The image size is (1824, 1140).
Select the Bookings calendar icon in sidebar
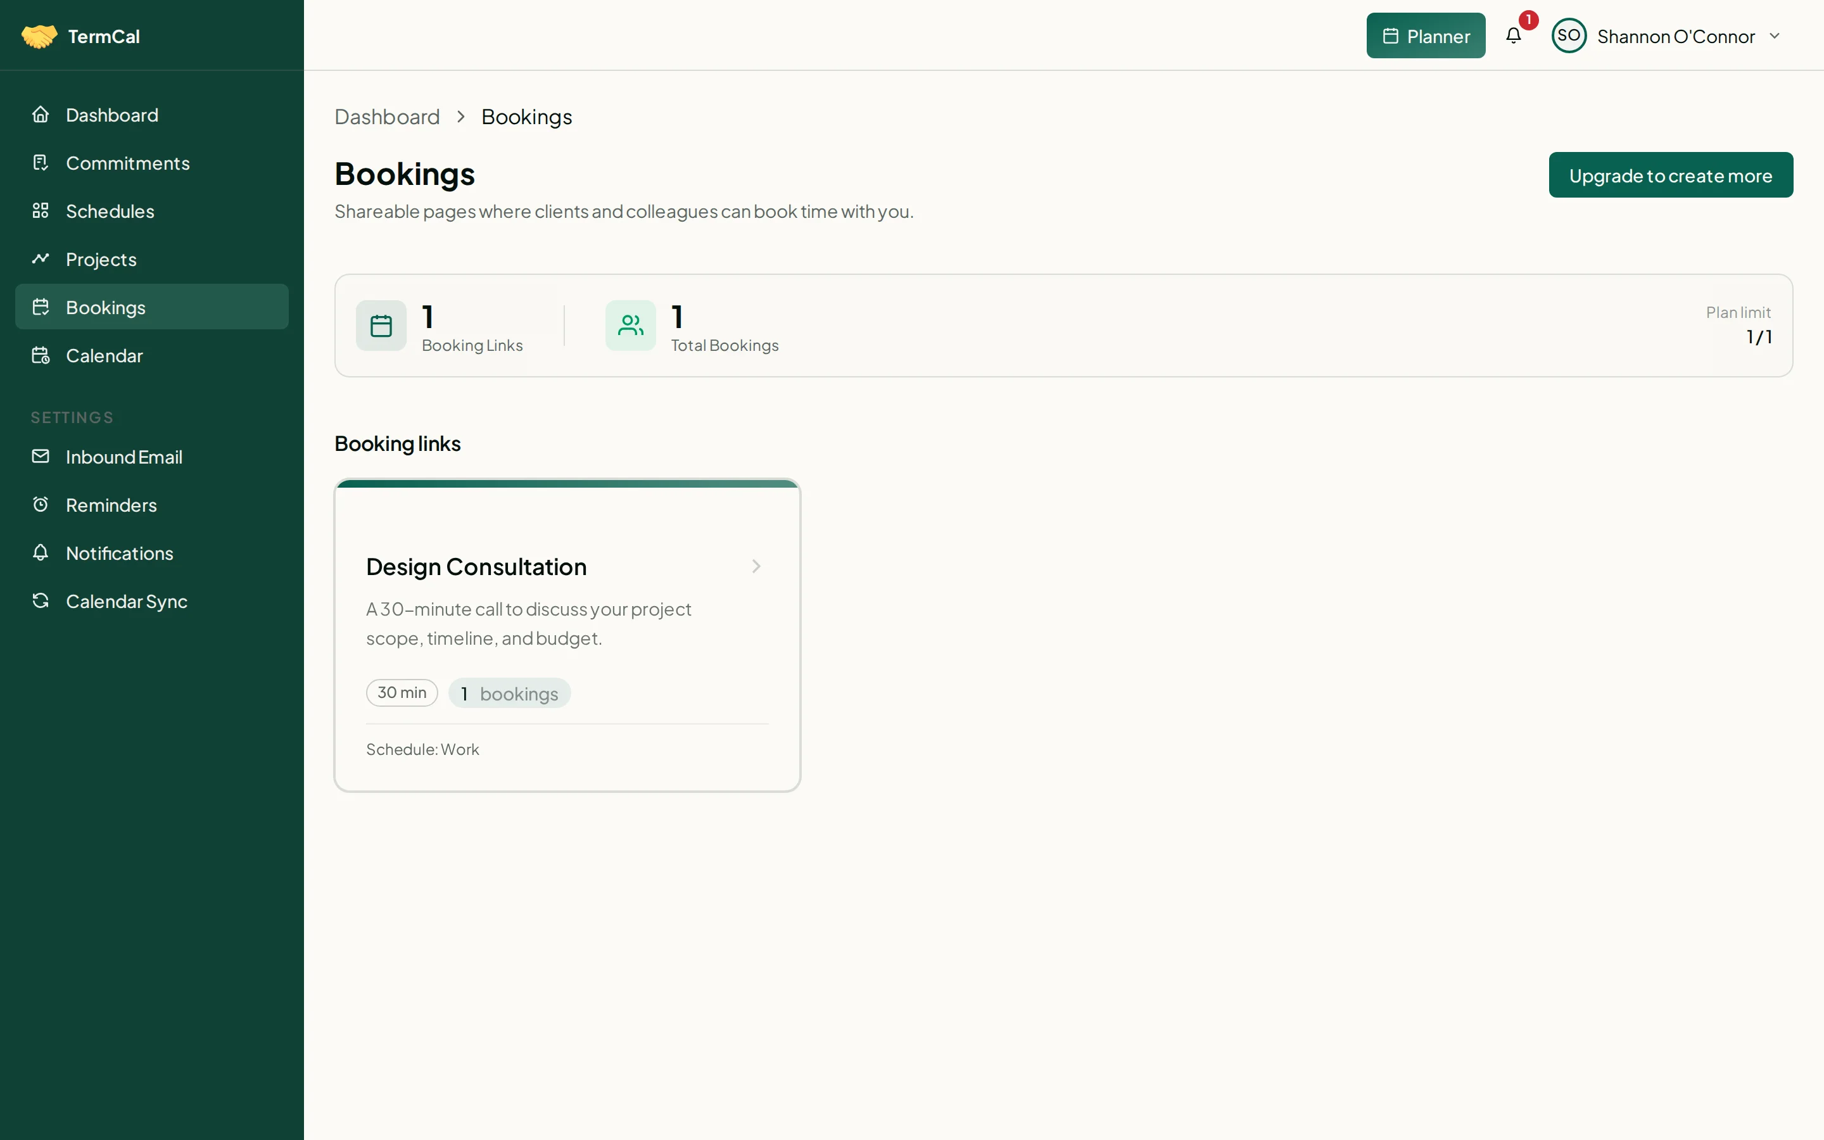click(x=41, y=307)
